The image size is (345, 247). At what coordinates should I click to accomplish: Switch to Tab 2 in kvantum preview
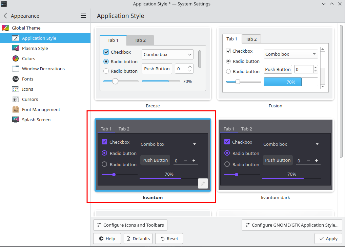[x=124, y=129]
